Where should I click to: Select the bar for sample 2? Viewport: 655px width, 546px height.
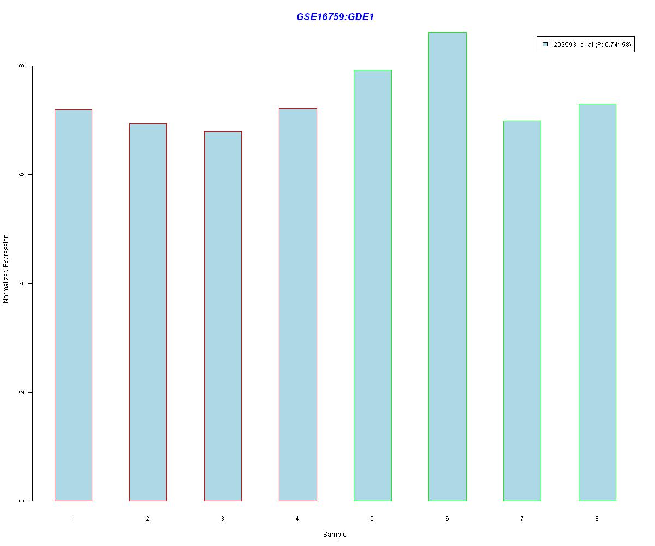[148, 312]
